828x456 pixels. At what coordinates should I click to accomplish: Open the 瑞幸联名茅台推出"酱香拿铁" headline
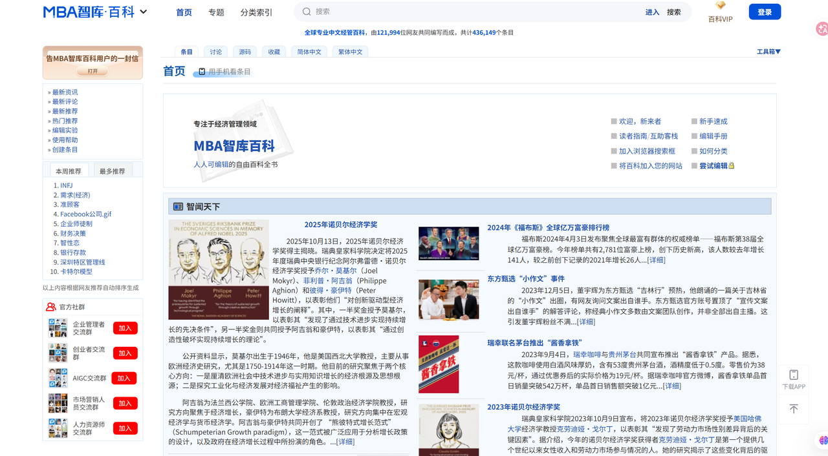click(535, 343)
